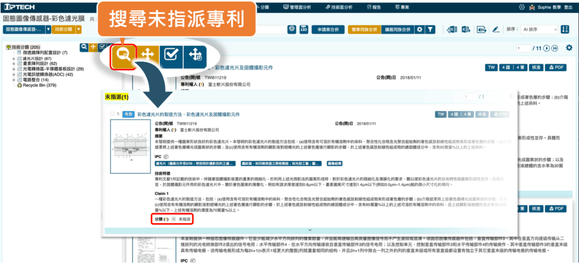
Task: Click the pencil edit icon
Action: coord(495,29)
